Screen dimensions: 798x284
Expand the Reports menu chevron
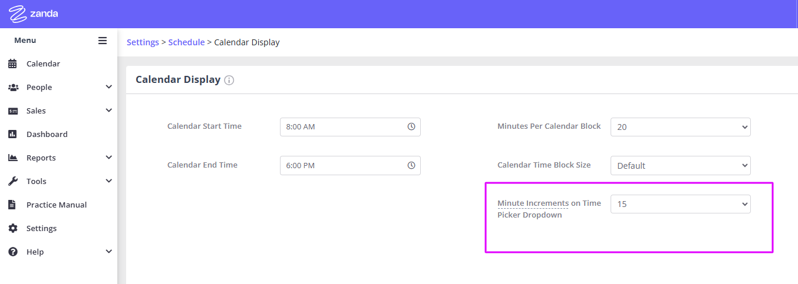pyautogui.click(x=108, y=158)
